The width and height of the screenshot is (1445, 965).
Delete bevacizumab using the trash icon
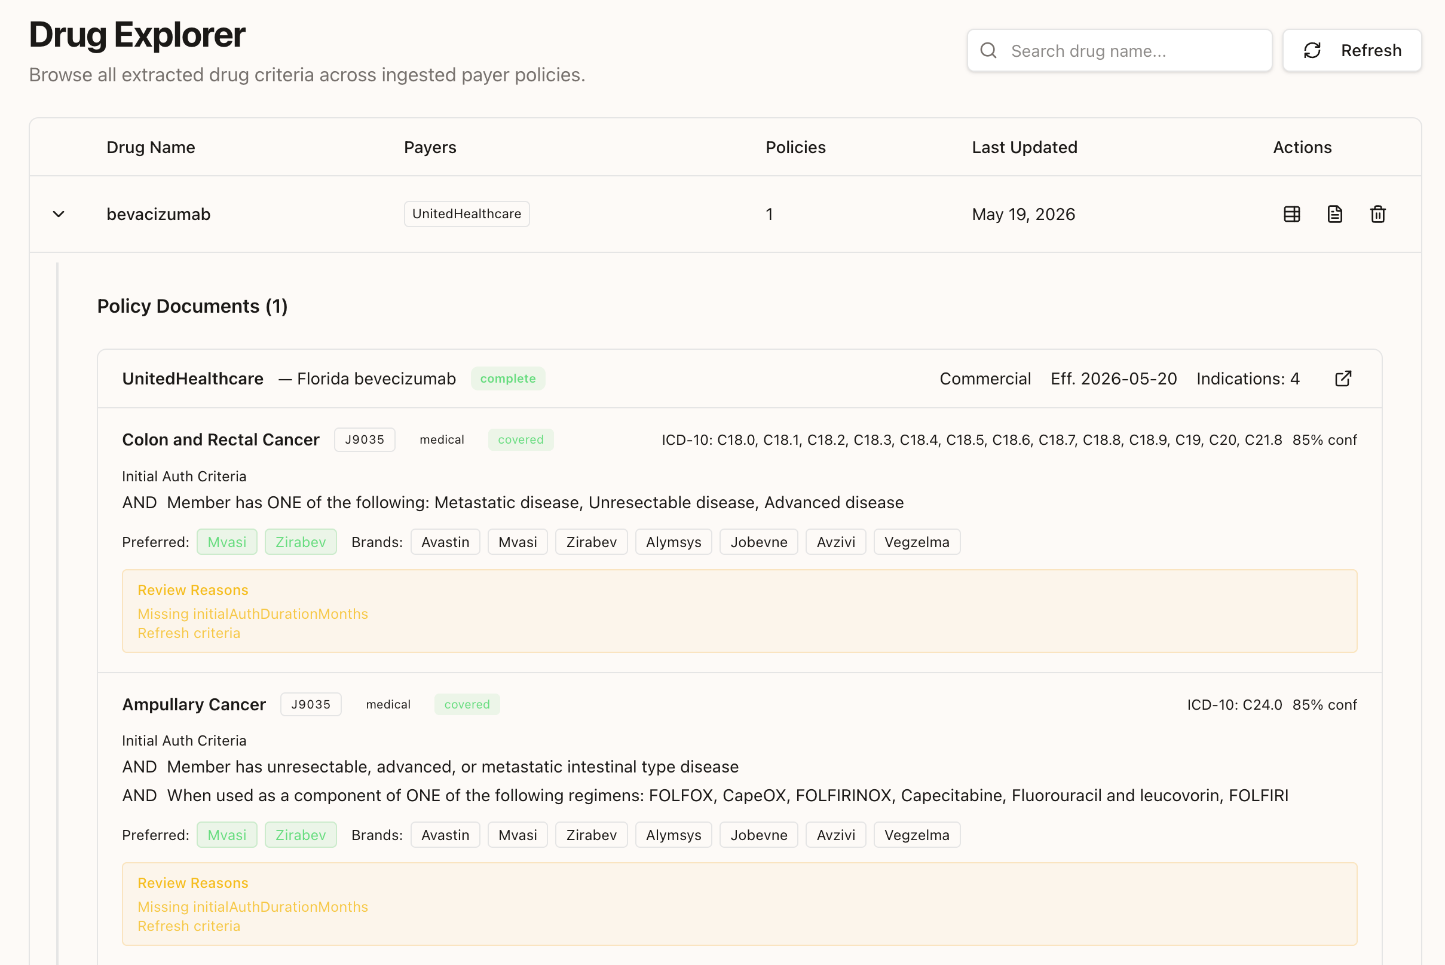(1377, 214)
